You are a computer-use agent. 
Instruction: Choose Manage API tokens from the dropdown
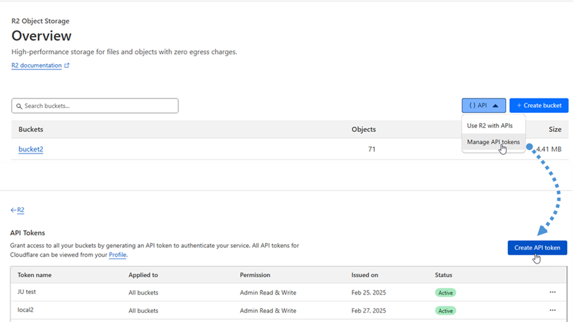pos(493,142)
